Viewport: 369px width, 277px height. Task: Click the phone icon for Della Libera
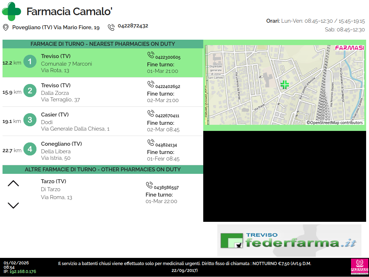(x=151, y=143)
